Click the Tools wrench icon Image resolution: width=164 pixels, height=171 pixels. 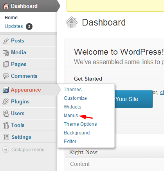(x=6, y=125)
